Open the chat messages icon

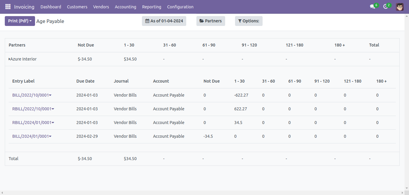tap(372, 7)
